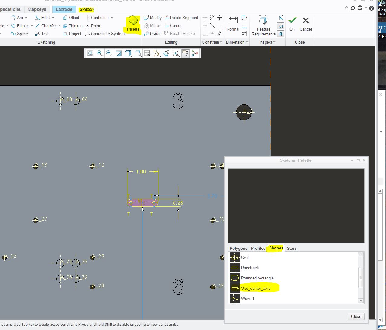Confirm the sketch with OK
Image resolution: width=386 pixels, height=330 pixels.
(292, 24)
